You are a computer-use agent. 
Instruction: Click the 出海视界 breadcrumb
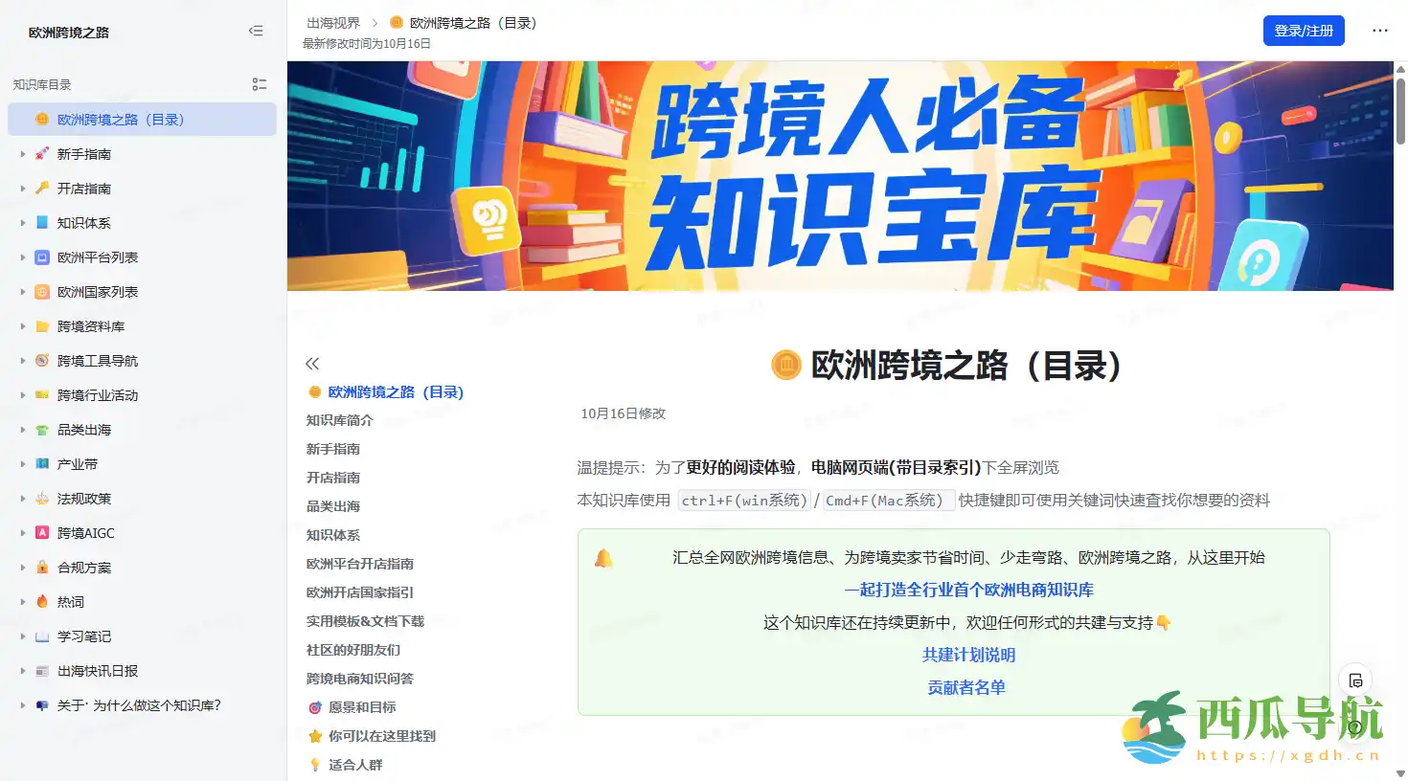pyautogui.click(x=332, y=23)
